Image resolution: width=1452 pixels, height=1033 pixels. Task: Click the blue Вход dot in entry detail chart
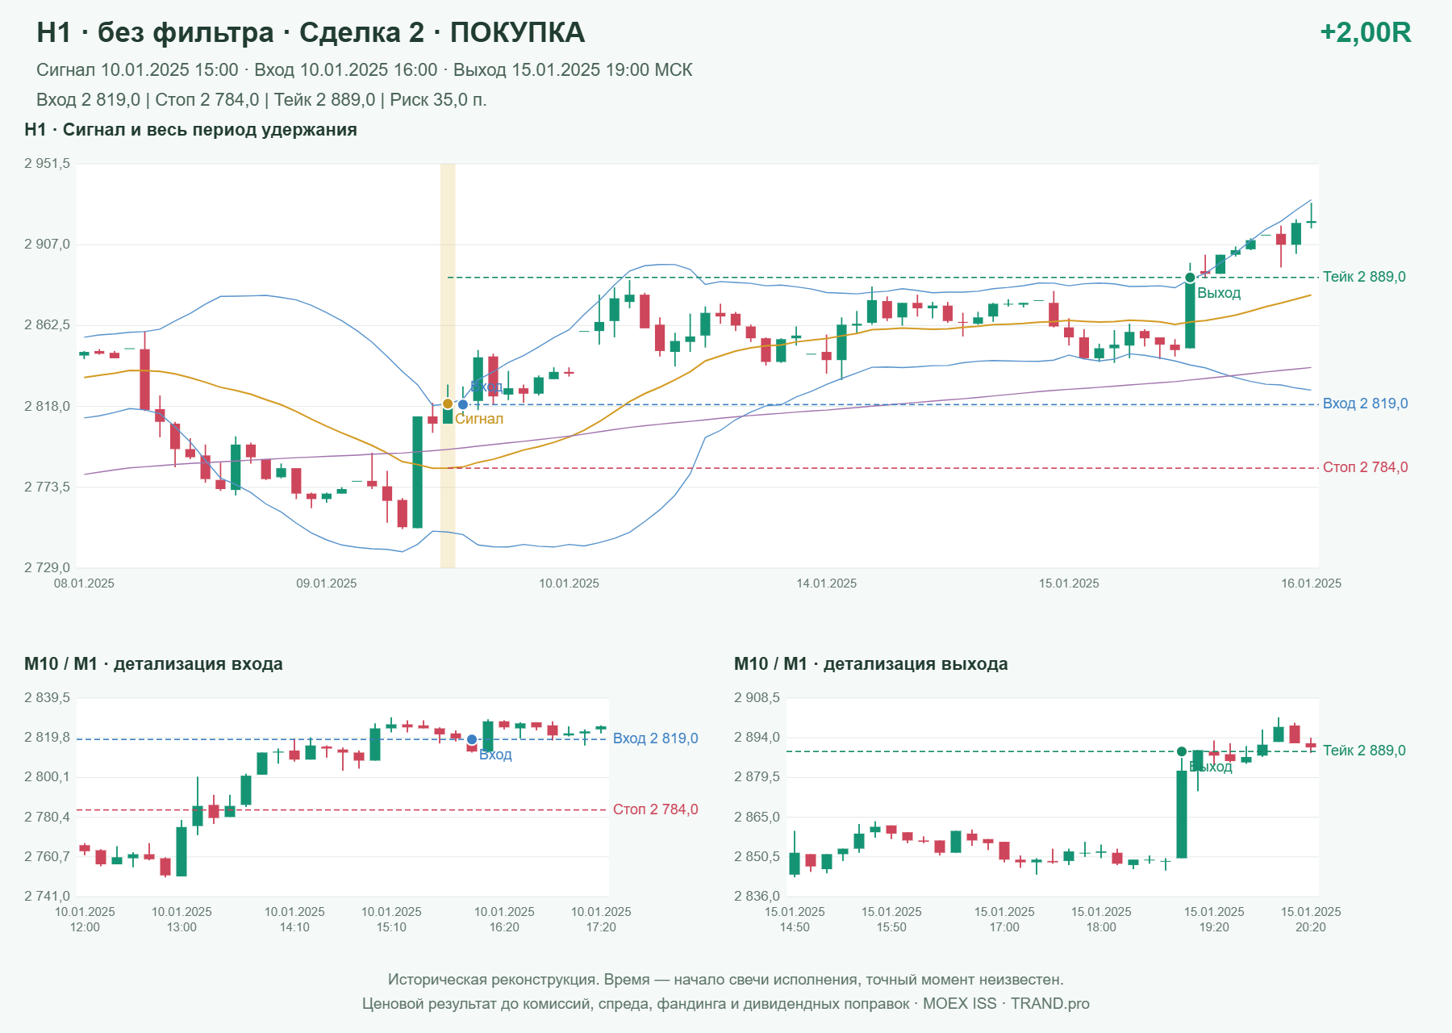[x=472, y=739]
